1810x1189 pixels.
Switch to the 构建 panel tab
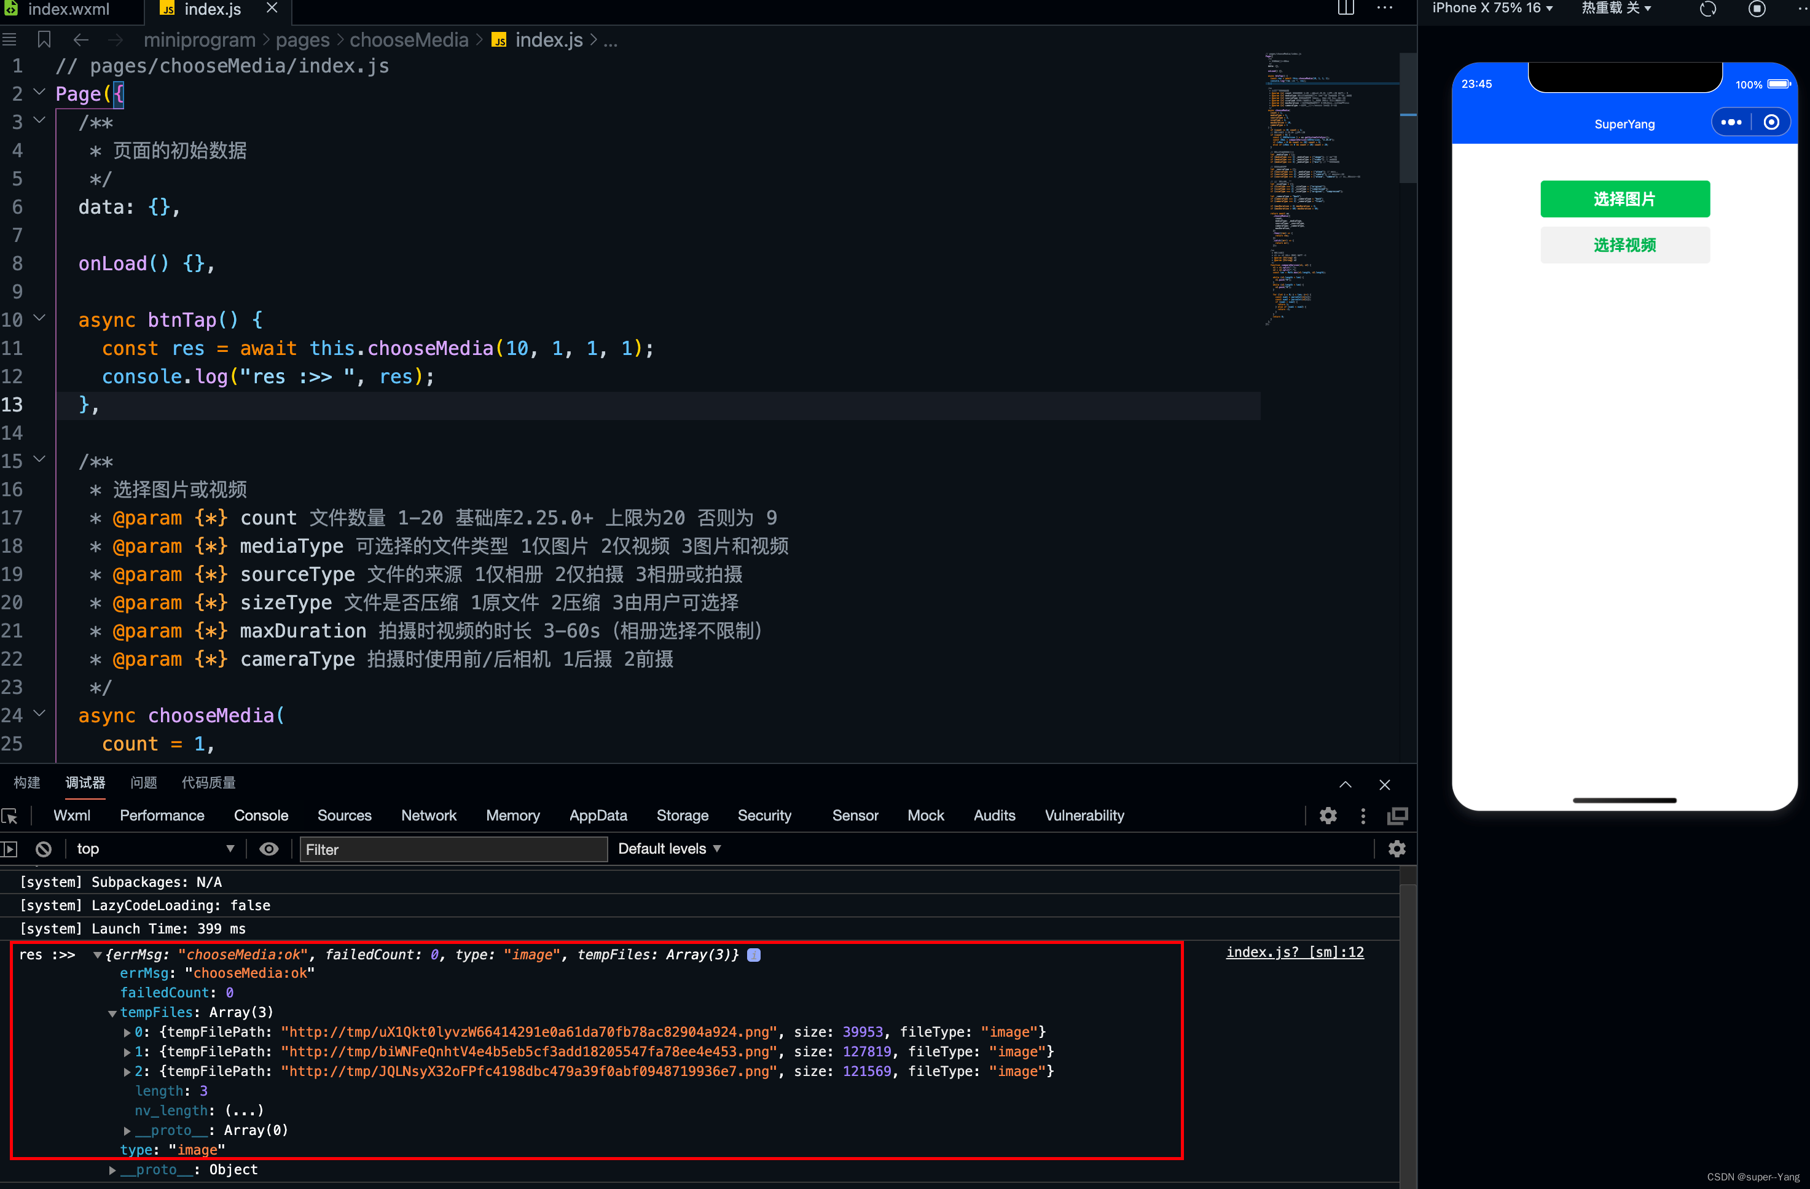tap(26, 782)
